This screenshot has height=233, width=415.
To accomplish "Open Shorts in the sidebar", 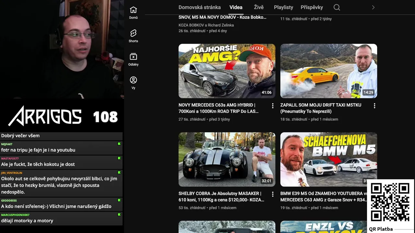I will click(x=133, y=36).
